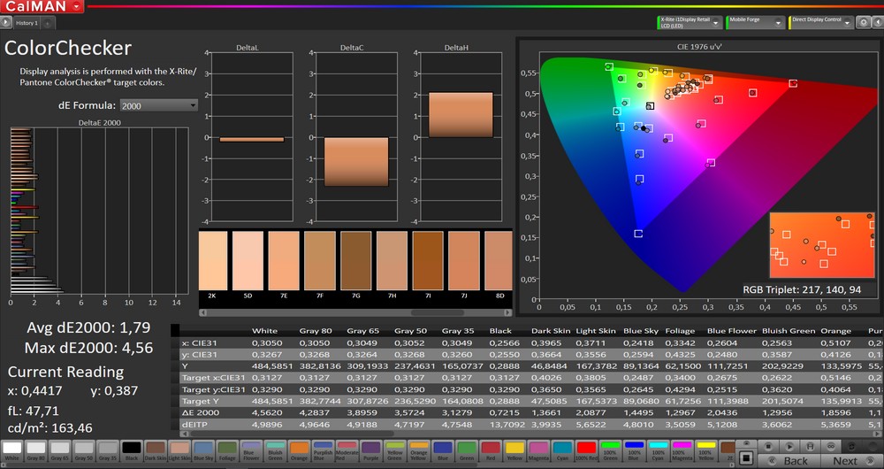Select the 100% Green patch button
The width and height of the screenshot is (884, 469).
coord(610,451)
